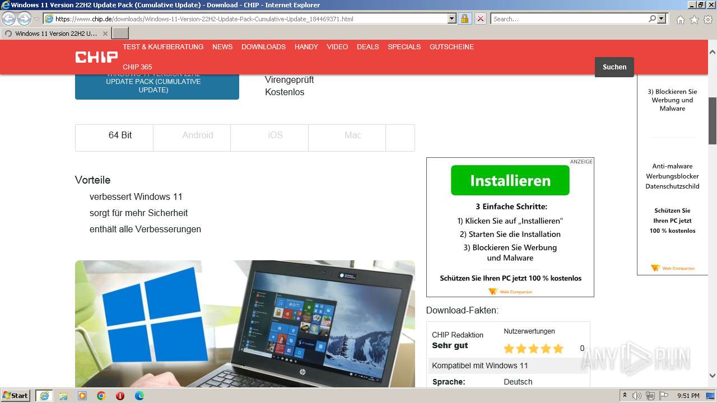Click the taskbar clock 9:51 PM
The height and width of the screenshot is (403, 717).
tap(688, 396)
